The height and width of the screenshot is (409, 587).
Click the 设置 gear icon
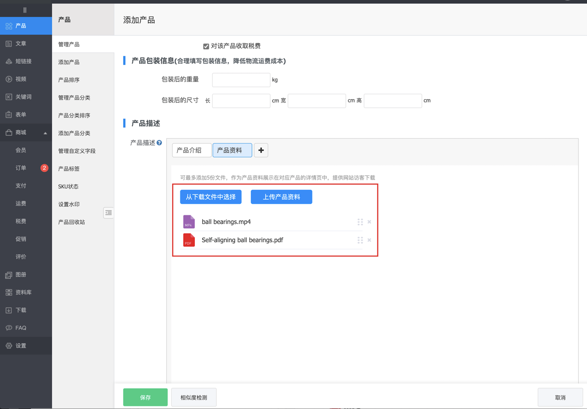click(8, 345)
